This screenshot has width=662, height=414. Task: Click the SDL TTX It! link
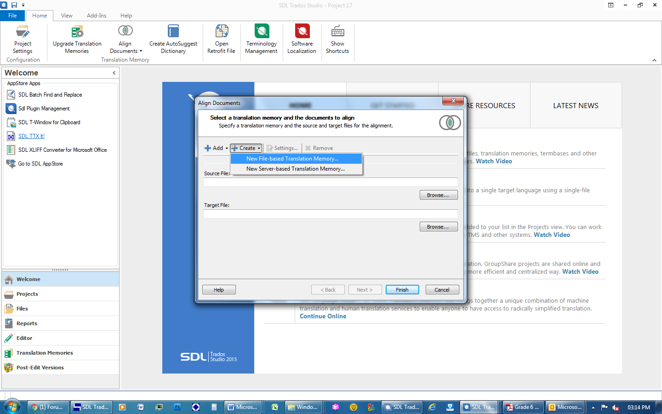[31, 136]
